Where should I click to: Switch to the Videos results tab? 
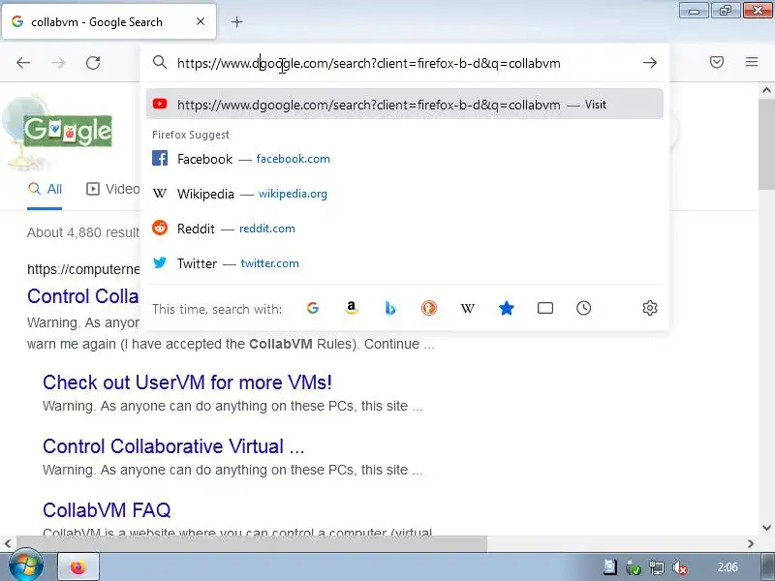point(113,189)
